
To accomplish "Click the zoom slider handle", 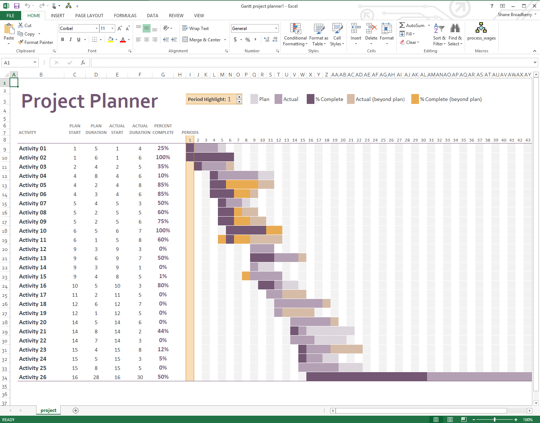I will tap(495, 420).
